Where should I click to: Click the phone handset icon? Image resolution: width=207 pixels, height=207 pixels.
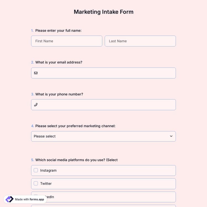pos(36,105)
